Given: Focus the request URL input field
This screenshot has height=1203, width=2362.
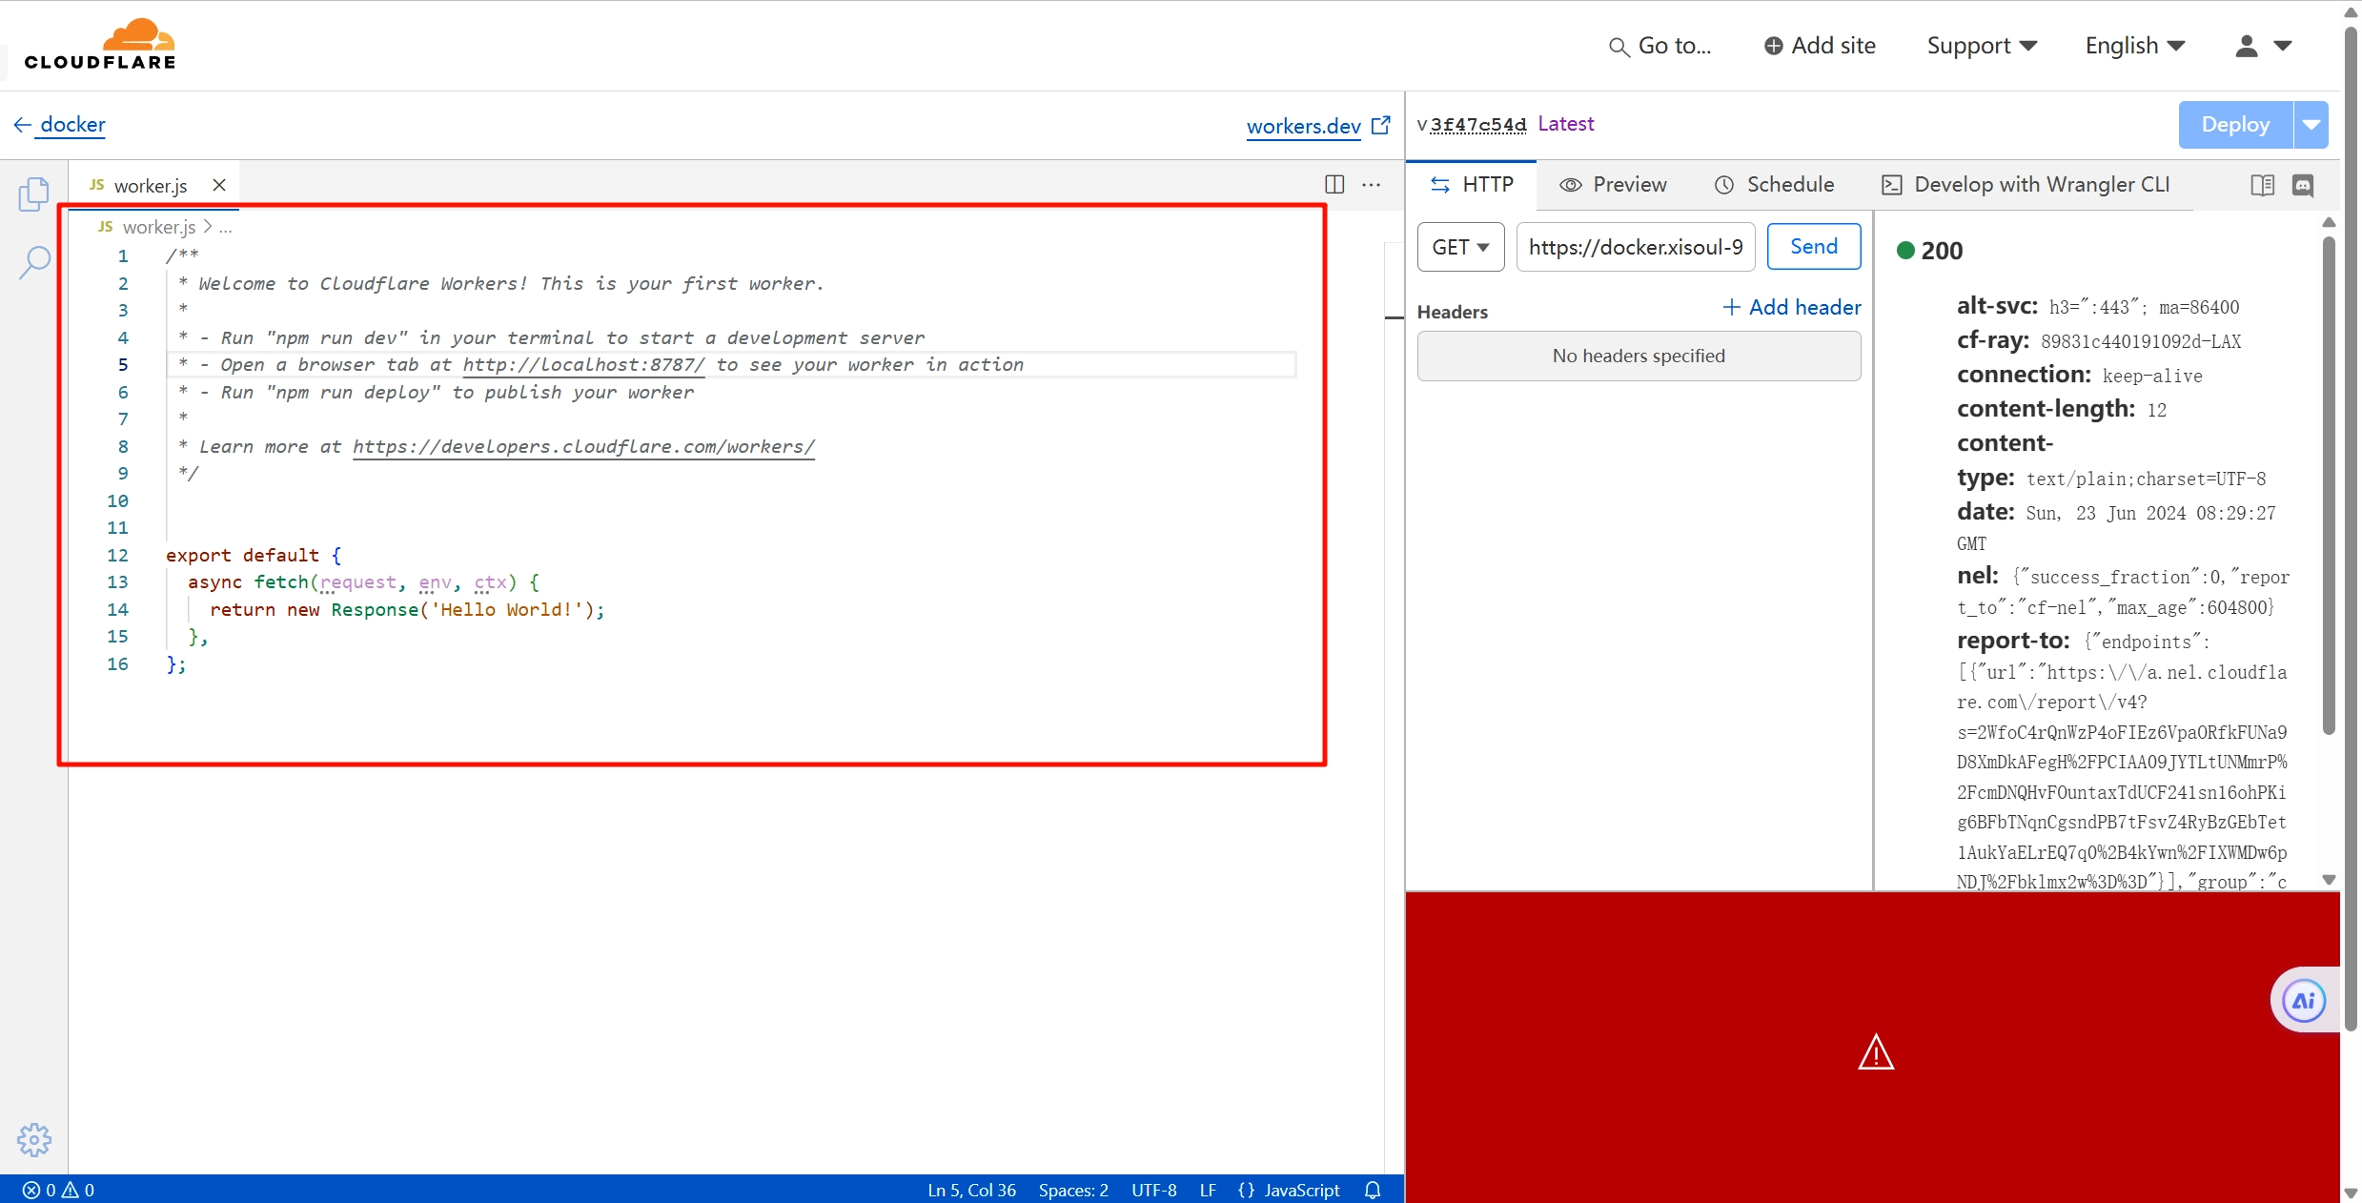Looking at the screenshot, I should tap(1636, 247).
